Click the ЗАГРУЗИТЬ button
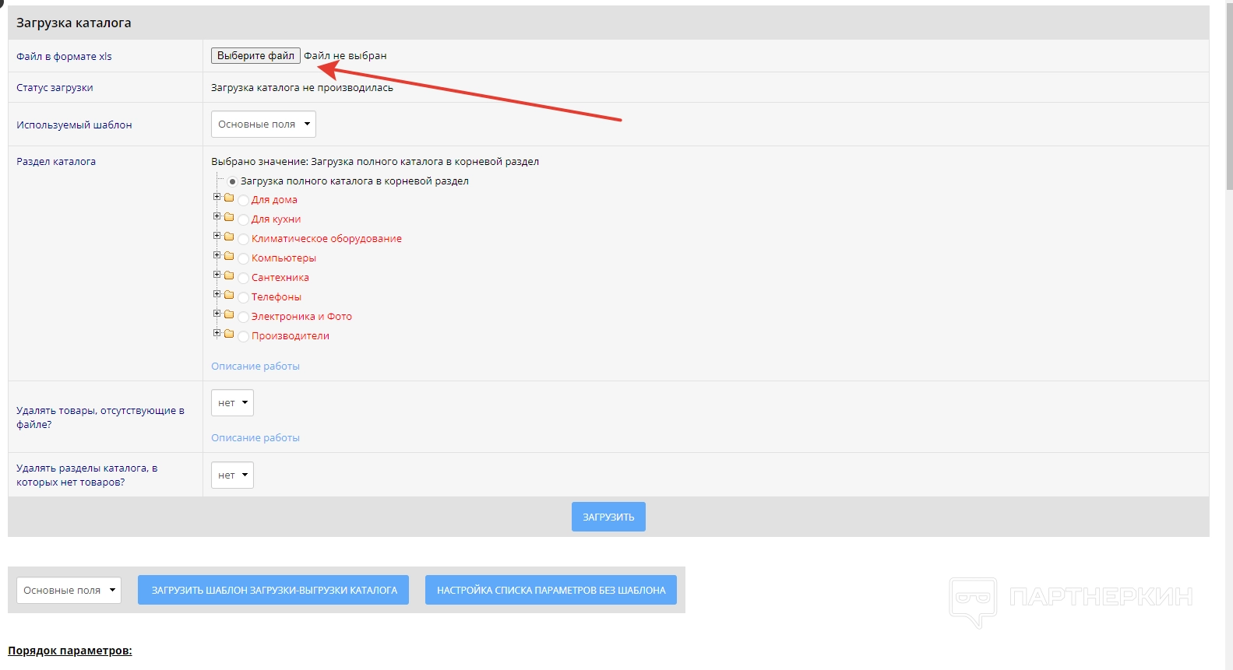1233x670 pixels. pyautogui.click(x=608, y=517)
